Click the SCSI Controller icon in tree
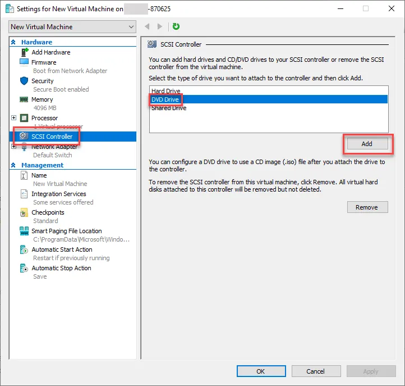405x386 pixels. (24, 136)
